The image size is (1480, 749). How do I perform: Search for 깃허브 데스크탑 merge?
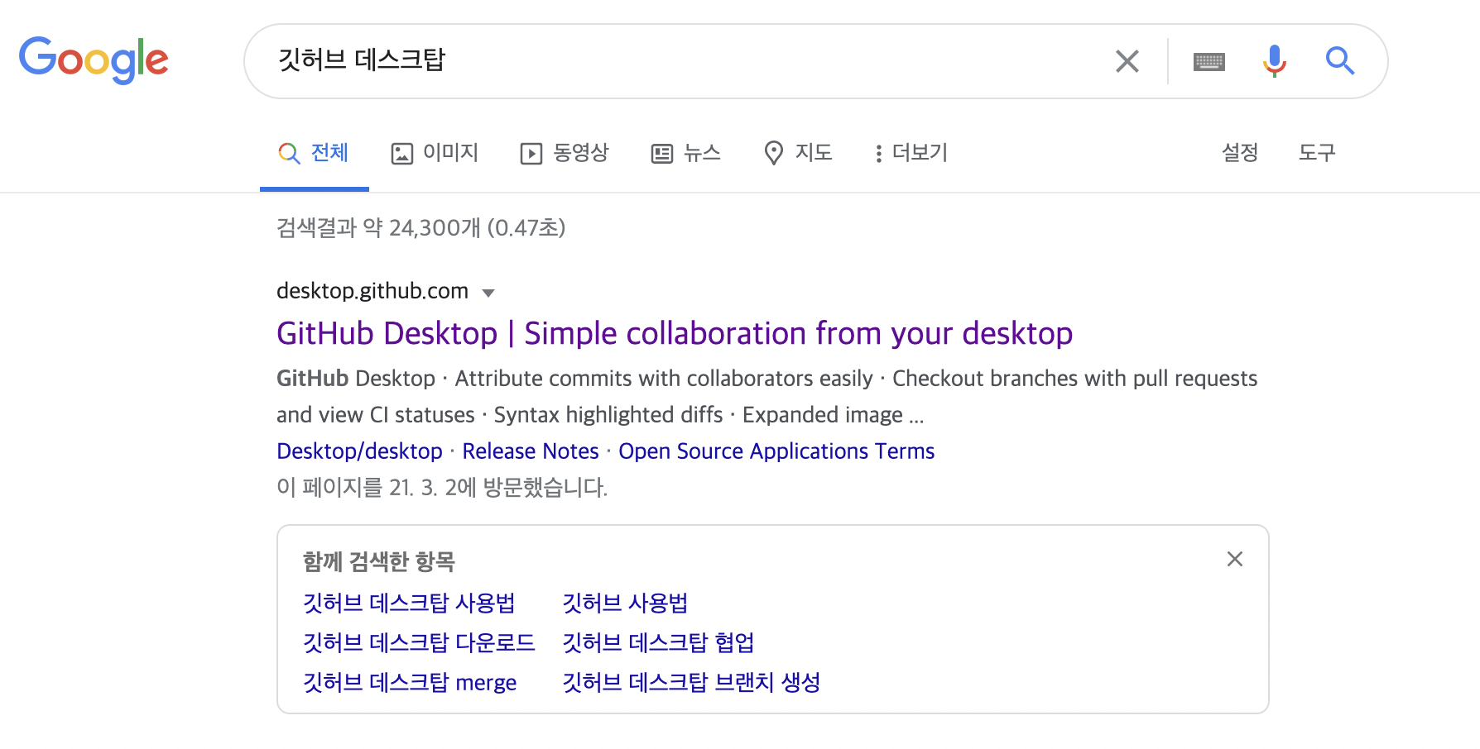point(410,683)
